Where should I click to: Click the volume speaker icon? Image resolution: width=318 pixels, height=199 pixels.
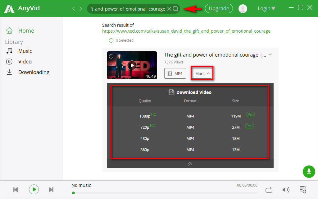[286, 190]
